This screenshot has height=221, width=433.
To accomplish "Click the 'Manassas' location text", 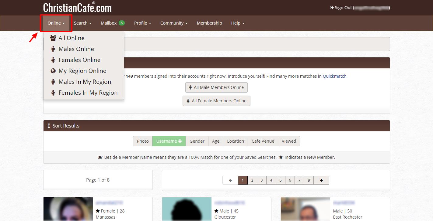I will pyautogui.click(x=106, y=217).
